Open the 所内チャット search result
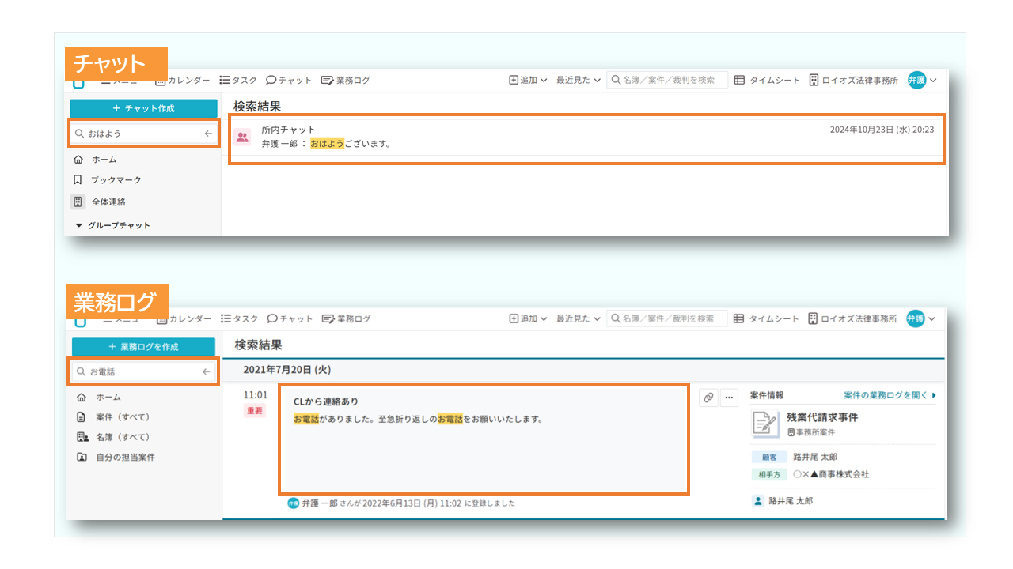Screen dimensions: 1013x569 point(586,137)
